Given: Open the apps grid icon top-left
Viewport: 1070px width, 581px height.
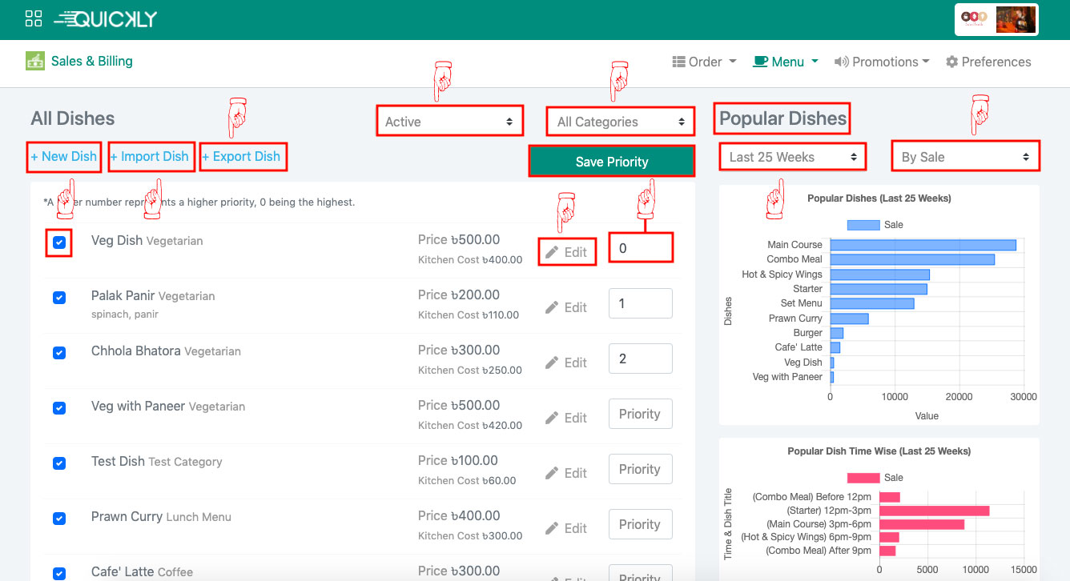Looking at the screenshot, I should click(33, 18).
